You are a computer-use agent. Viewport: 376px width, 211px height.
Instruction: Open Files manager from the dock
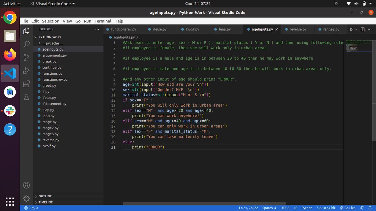point(10,36)
